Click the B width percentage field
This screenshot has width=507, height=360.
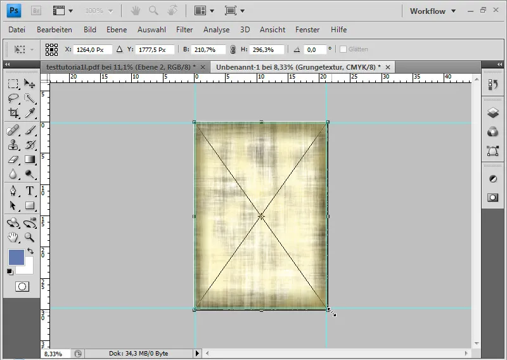point(209,49)
